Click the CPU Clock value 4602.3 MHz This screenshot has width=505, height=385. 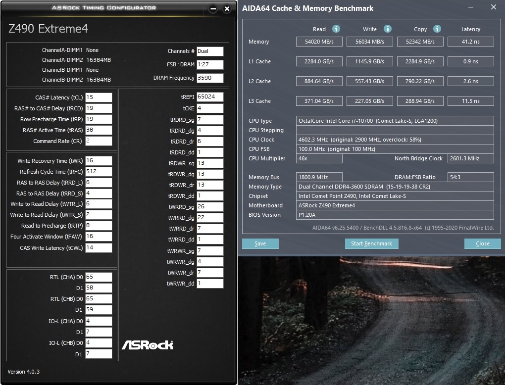[x=395, y=140]
